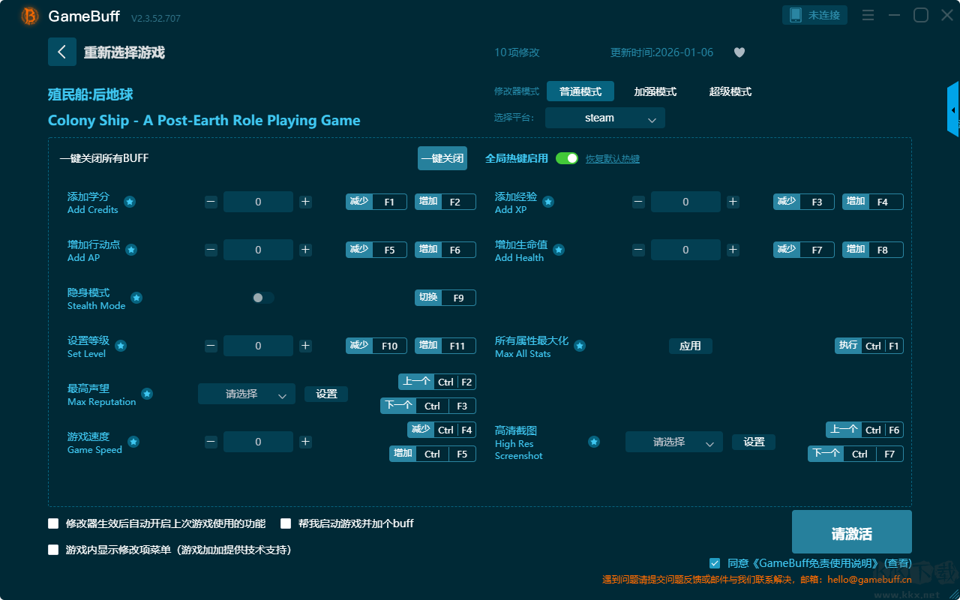960x600 pixels.
Task: Open the hamburger menu in title bar
Action: coord(868,15)
